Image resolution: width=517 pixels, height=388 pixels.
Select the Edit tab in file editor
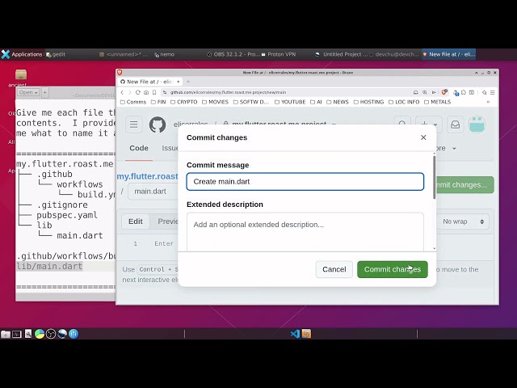[x=136, y=221]
